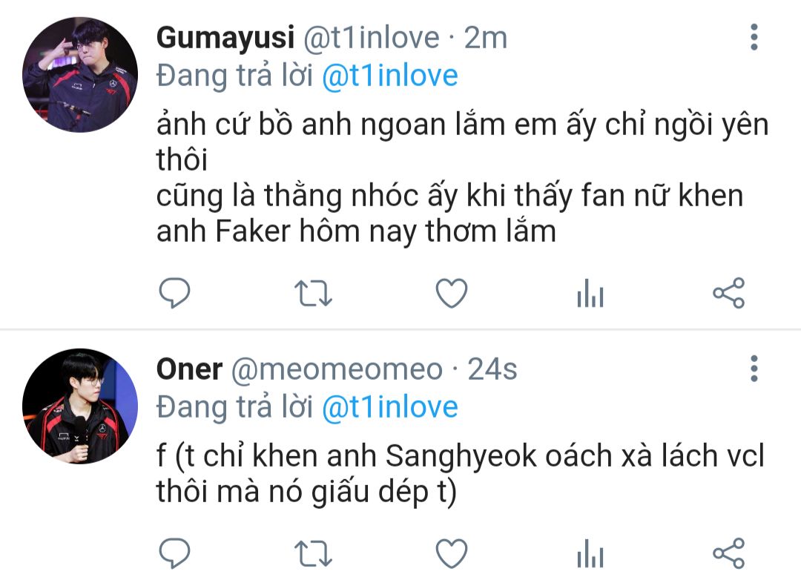Open Oner's profile picture

coord(79,406)
